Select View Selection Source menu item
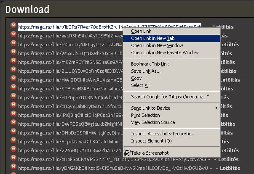Image resolution: width=254 pixels, height=174 pixels. pyautogui.click(x=152, y=122)
